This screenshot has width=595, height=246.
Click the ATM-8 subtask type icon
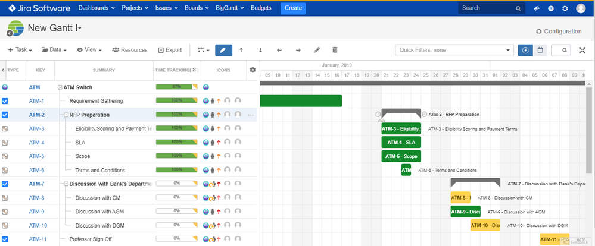pyautogui.click(x=5, y=197)
